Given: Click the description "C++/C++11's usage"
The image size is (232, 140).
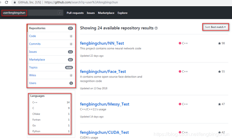Looking at the screenshot, I should [x=93, y=109].
